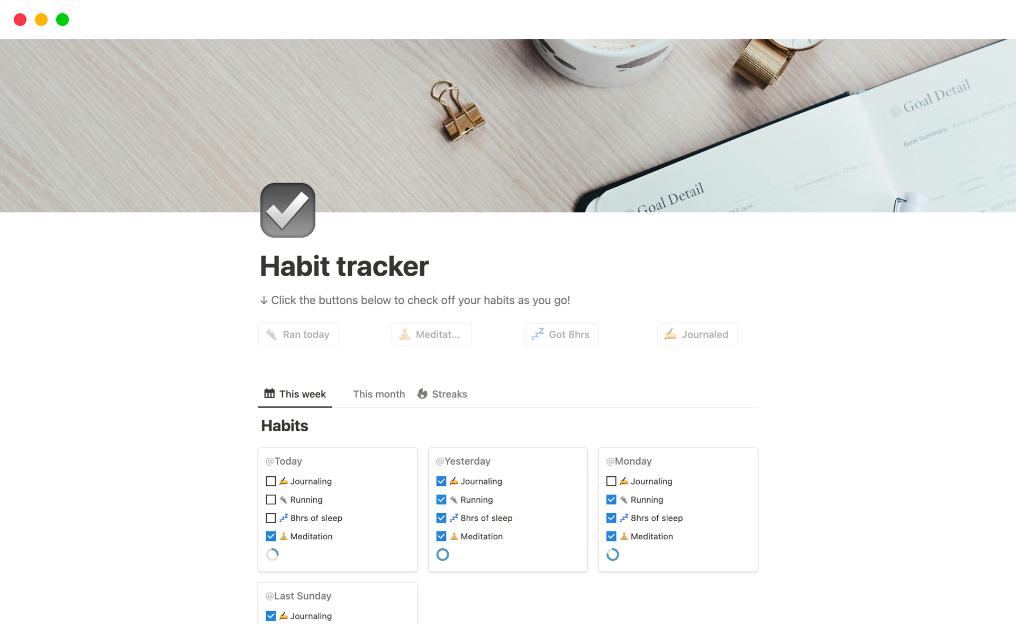Toggle Today Running checkbox
The height and width of the screenshot is (635, 1016).
270,500
